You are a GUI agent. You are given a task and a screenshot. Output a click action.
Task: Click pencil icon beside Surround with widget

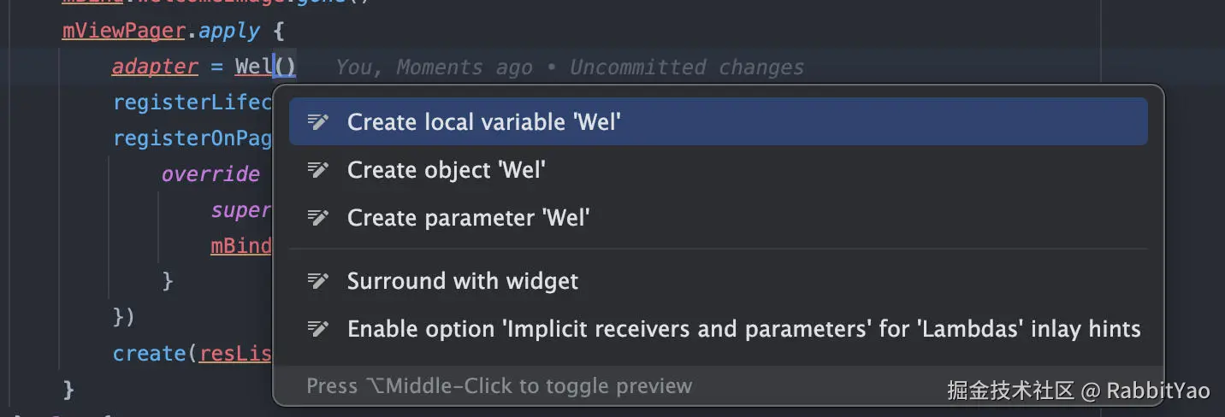[x=318, y=281]
